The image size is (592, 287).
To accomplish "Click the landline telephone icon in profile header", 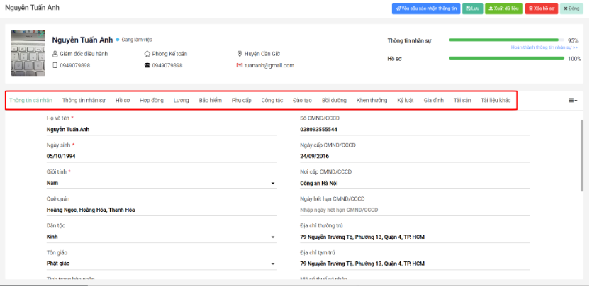I will click(147, 65).
